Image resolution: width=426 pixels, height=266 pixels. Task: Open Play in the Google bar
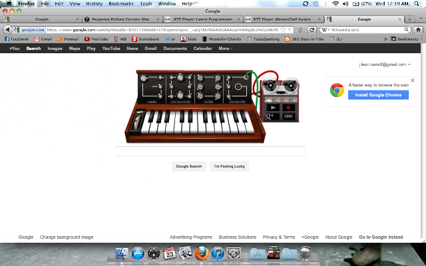coord(91,49)
